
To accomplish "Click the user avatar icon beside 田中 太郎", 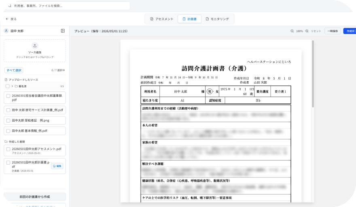I will (6, 31).
